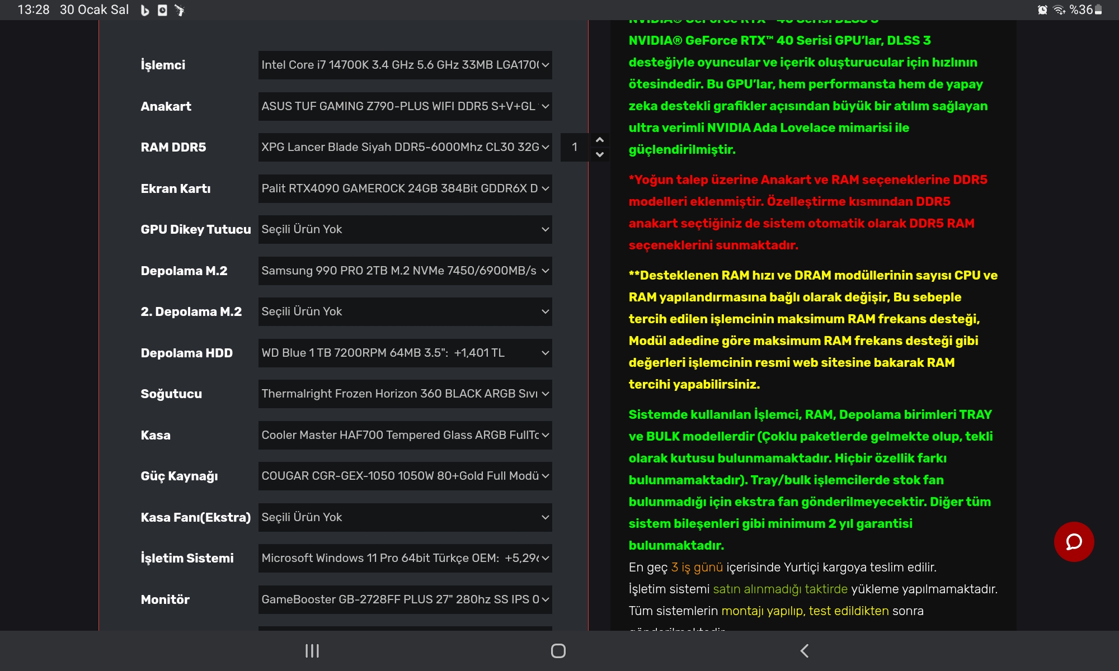
Task: Tap the alarm clock status icon
Action: 1042,10
